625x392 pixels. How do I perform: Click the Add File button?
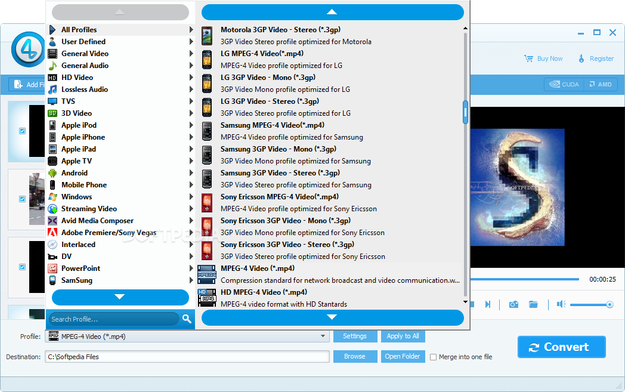tap(28, 84)
